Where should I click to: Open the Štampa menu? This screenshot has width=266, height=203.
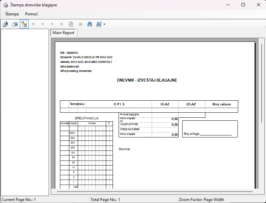[12, 14]
